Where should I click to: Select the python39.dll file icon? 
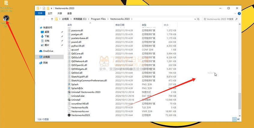(x=69, y=46)
